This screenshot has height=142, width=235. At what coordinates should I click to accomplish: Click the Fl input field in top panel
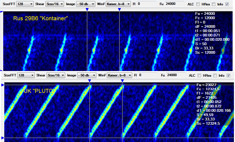[146, 4]
